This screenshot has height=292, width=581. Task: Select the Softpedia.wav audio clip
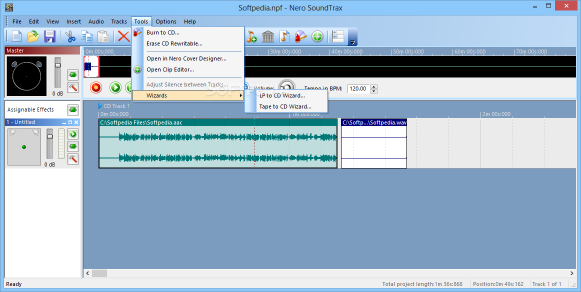374,143
